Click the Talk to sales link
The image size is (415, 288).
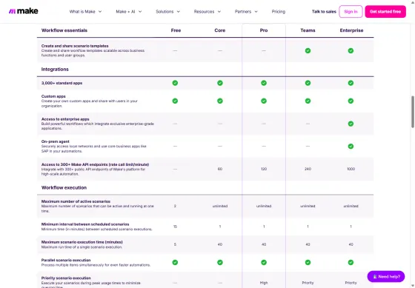point(324,12)
